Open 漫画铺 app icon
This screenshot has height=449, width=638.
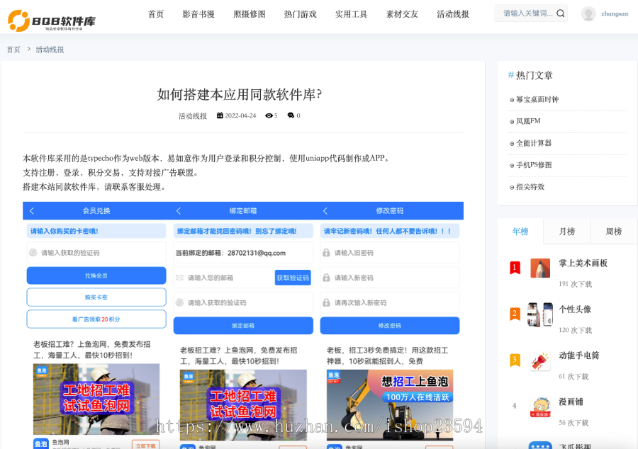pyautogui.click(x=540, y=407)
